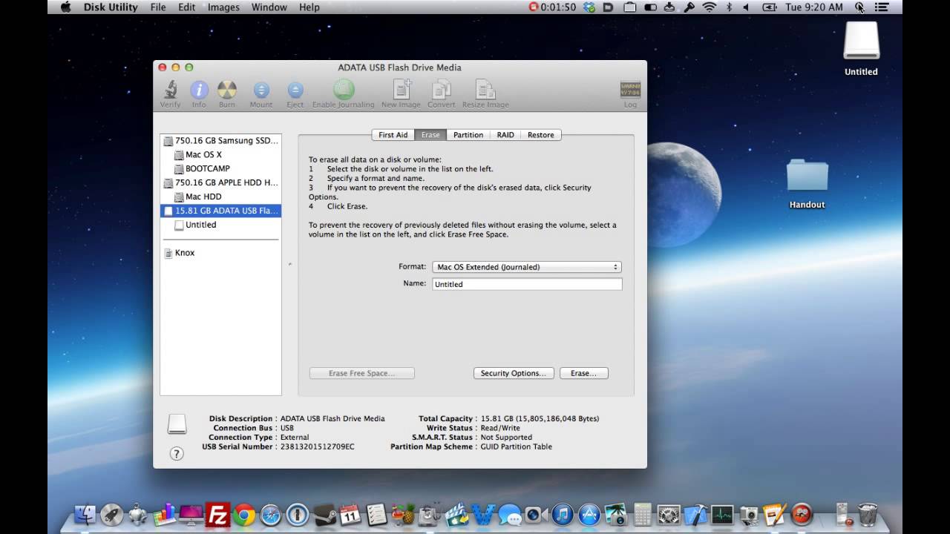Image resolution: width=950 pixels, height=534 pixels.
Task: Open Calendar from the Dock
Action: (350, 514)
